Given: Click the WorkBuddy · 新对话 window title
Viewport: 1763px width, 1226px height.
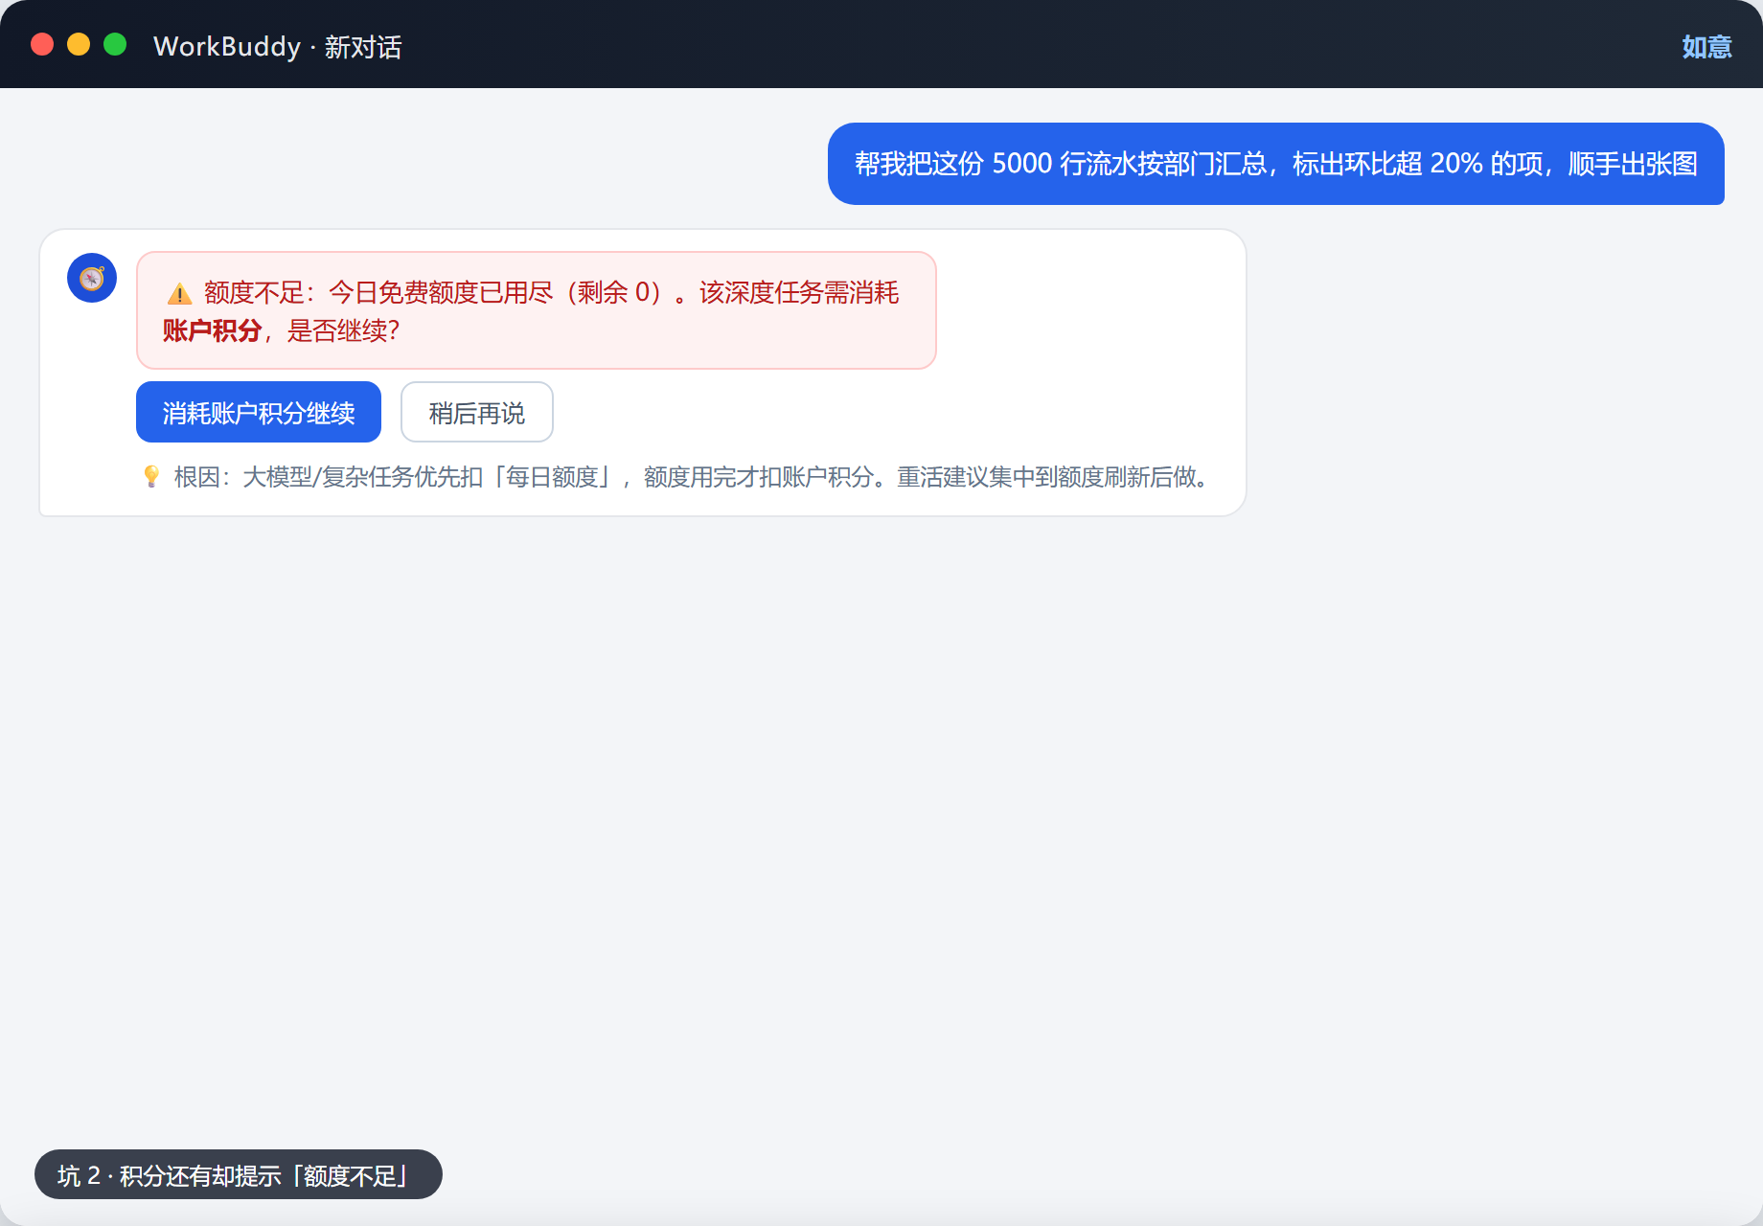Looking at the screenshot, I should pos(277,46).
